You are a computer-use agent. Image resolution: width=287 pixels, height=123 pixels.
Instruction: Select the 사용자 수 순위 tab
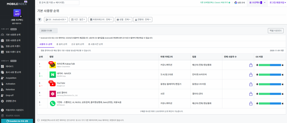(x=46, y=44)
